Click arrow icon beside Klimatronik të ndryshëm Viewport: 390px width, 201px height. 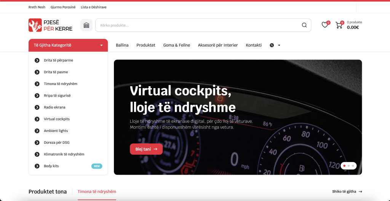tap(37, 154)
